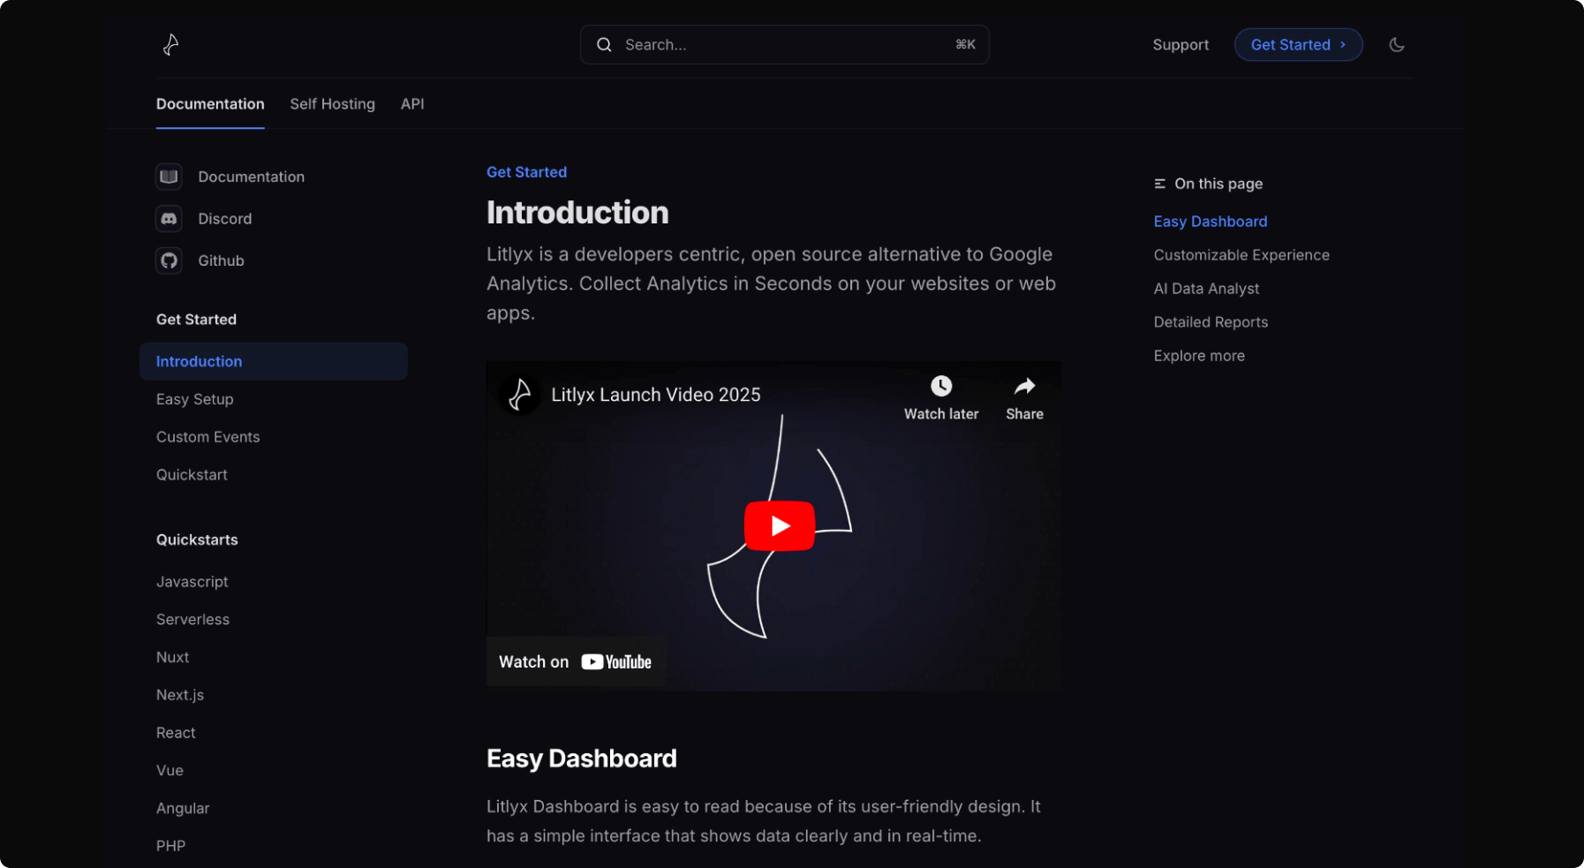1584x868 pixels.
Task: Jump to Detailed Reports section
Action: point(1211,322)
